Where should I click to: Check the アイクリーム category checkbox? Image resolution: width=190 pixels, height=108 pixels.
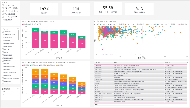(x=3, y=5)
